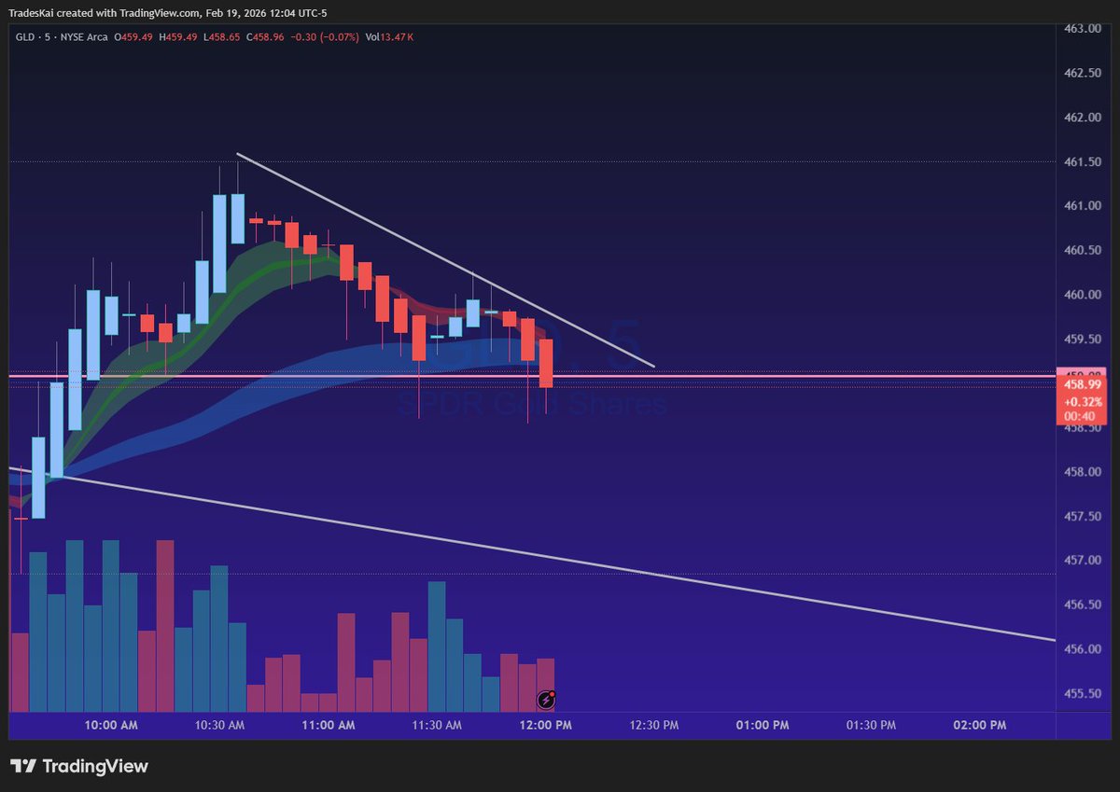Click the 456.50 price scale label
The height and width of the screenshot is (792, 1120).
(1084, 604)
